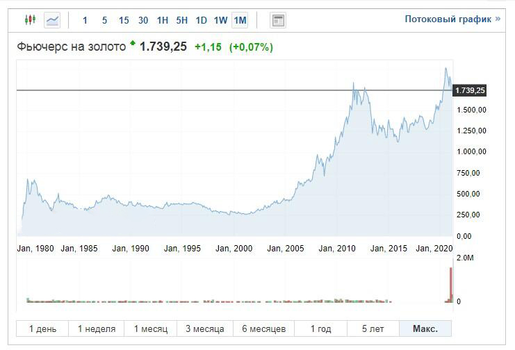This screenshot has height=350, width=515.
Task: Show the 1 день time range
Action: [42, 328]
